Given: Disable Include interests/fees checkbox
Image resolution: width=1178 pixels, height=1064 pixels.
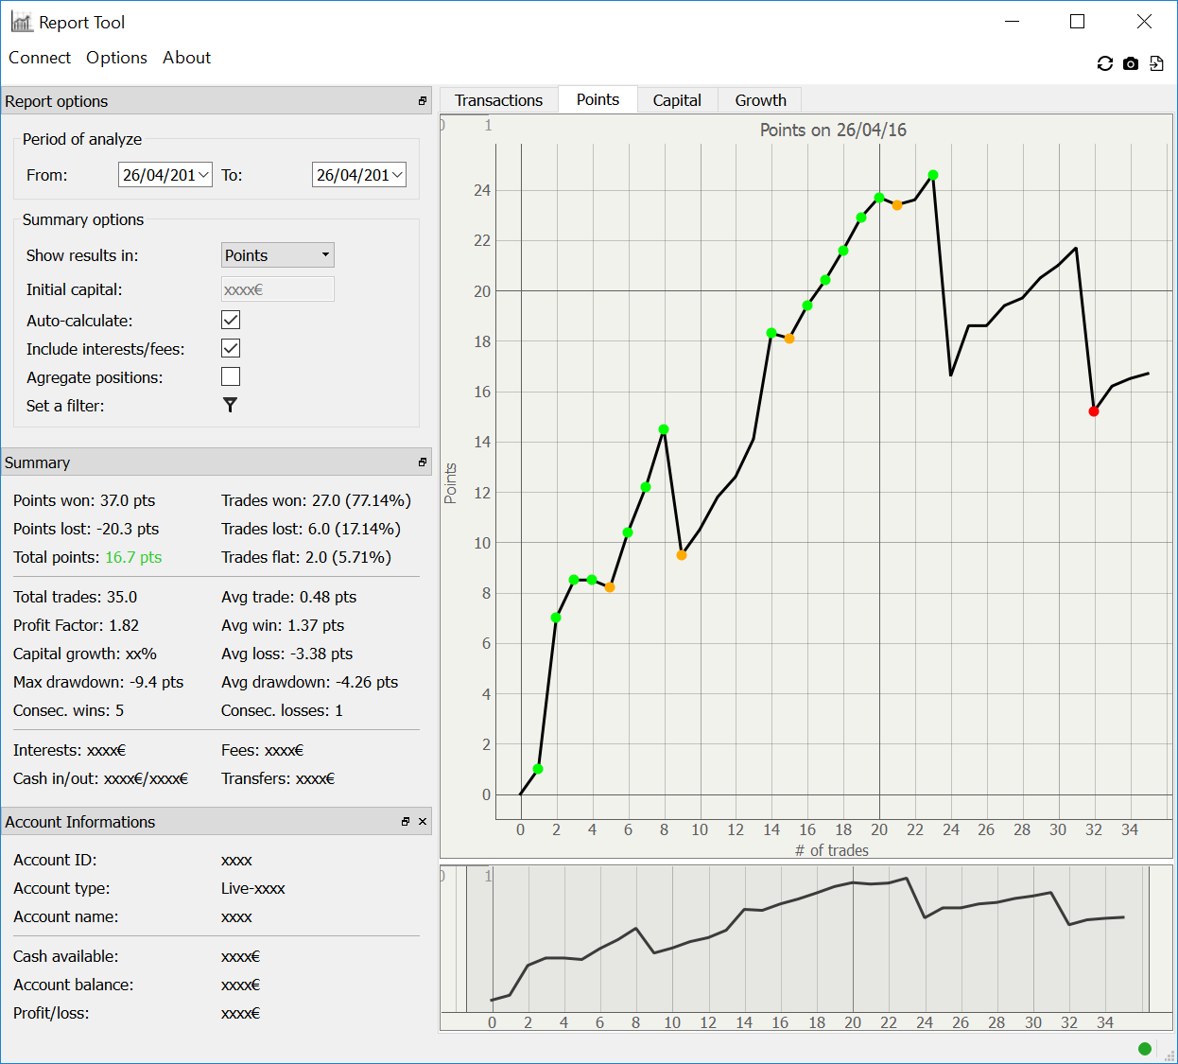Looking at the screenshot, I should click(x=231, y=348).
